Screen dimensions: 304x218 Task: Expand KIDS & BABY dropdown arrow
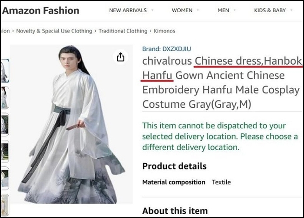tap(291, 10)
